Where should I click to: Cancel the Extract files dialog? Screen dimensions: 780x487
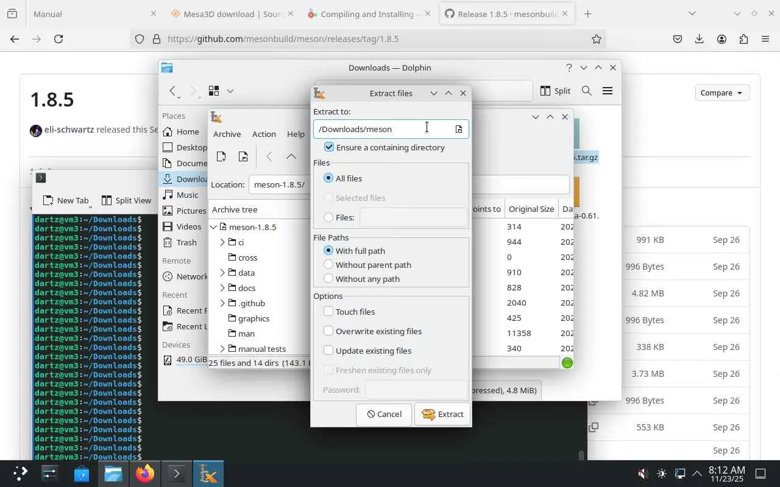pyautogui.click(x=384, y=414)
